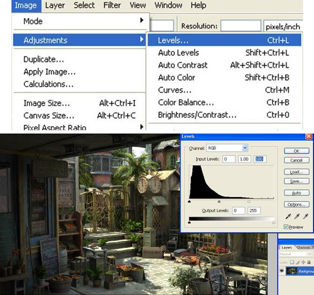Screen dimensions: 314x295
Task: Click the Auto button in Levels
Action: pyautogui.click(x=297, y=193)
